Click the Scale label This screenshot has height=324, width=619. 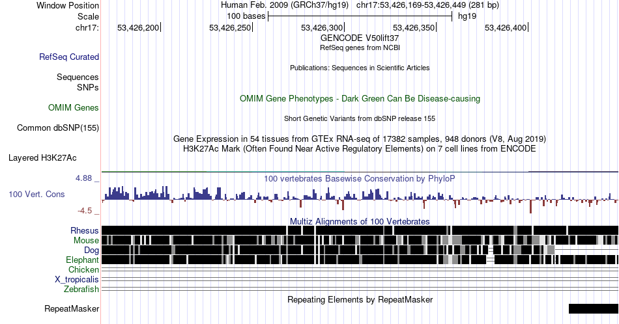pyautogui.click(x=89, y=16)
